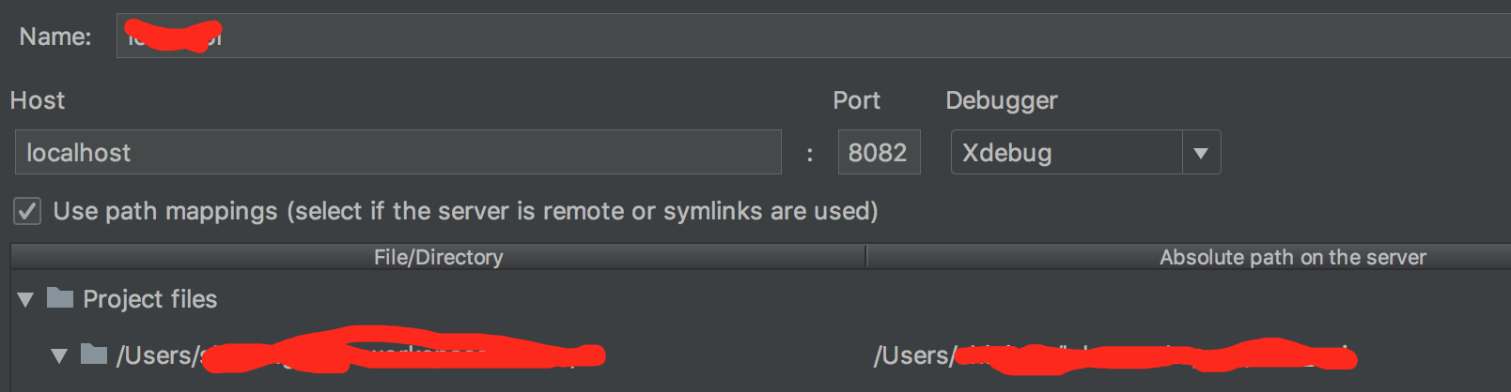Click the File/Directory column header
Image resolution: width=1511 pixels, height=392 pixels.
click(438, 257)
